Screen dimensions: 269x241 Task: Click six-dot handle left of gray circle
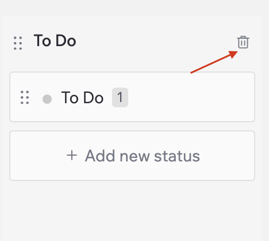click(25, 97)
